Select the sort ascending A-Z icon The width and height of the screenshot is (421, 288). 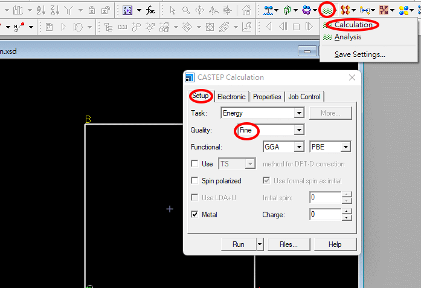[x=40, y=10]
